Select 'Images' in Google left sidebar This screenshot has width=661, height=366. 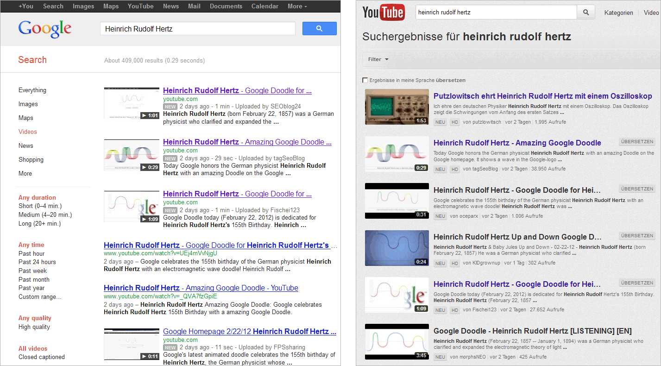[x=28, y=104]
